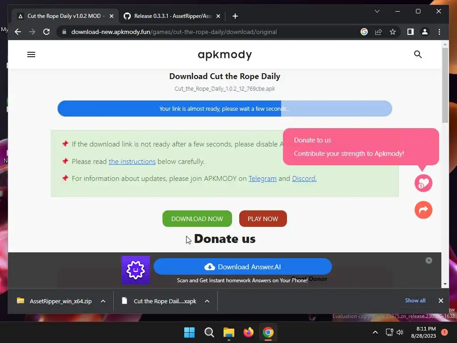Go back with the browser back arrow
457x343 pixels.
pos(18,32)
